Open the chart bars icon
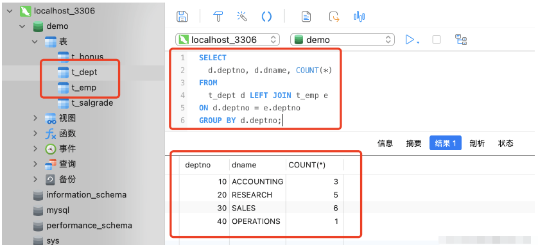Image resolution: width=538 pixels, height=245 pixels. [x=360, y=16]
